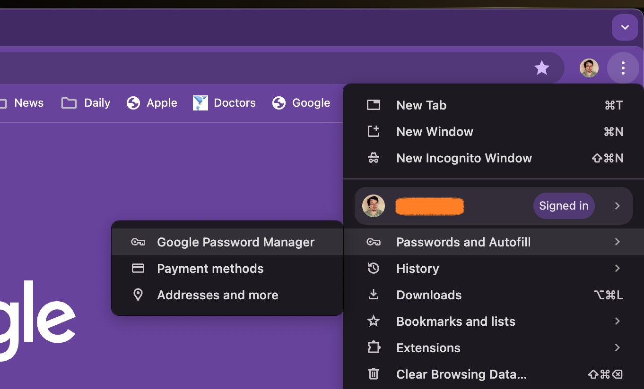644x389 pixels.
Task: Open the Daily bookmark folder
Action: click(x=86, y=103)
